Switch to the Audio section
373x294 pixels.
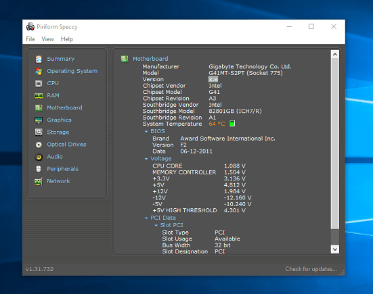pyautogui.click(x=55, y=157)
